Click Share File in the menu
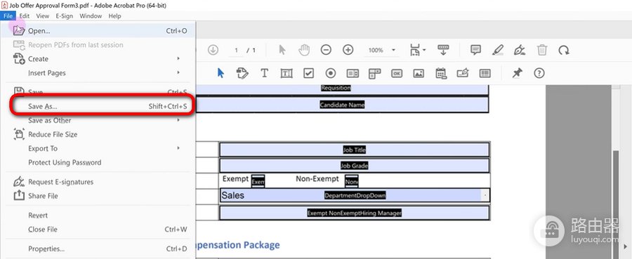Viewport: 632px width, 259px height. [98, 196]
